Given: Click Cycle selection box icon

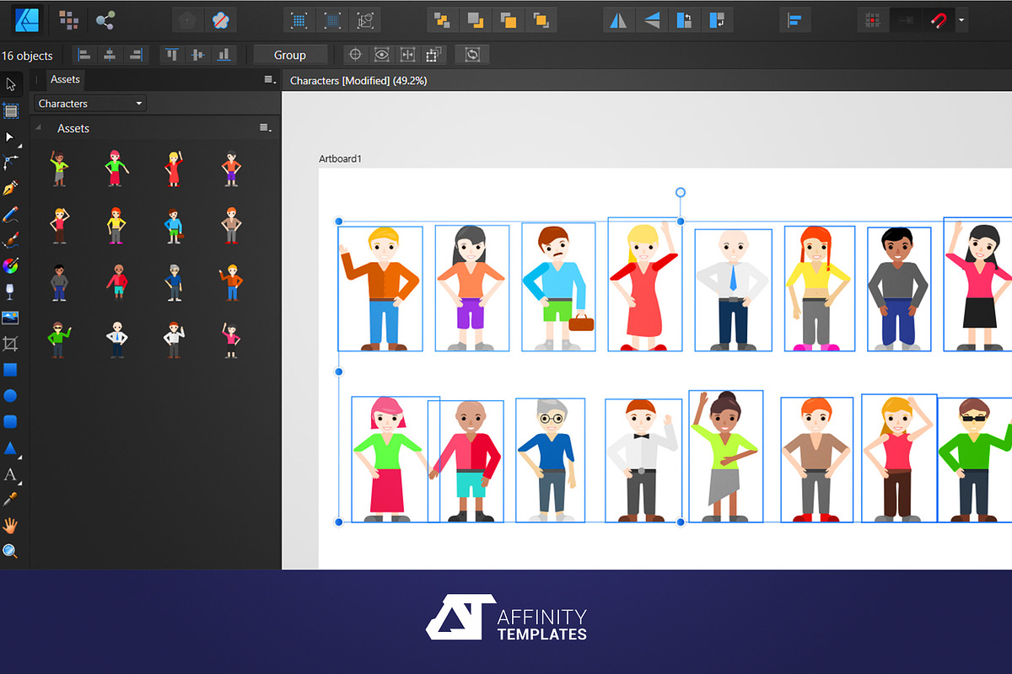Looking at the screenshot, I should pyautogui.click(x=472, y=55).
